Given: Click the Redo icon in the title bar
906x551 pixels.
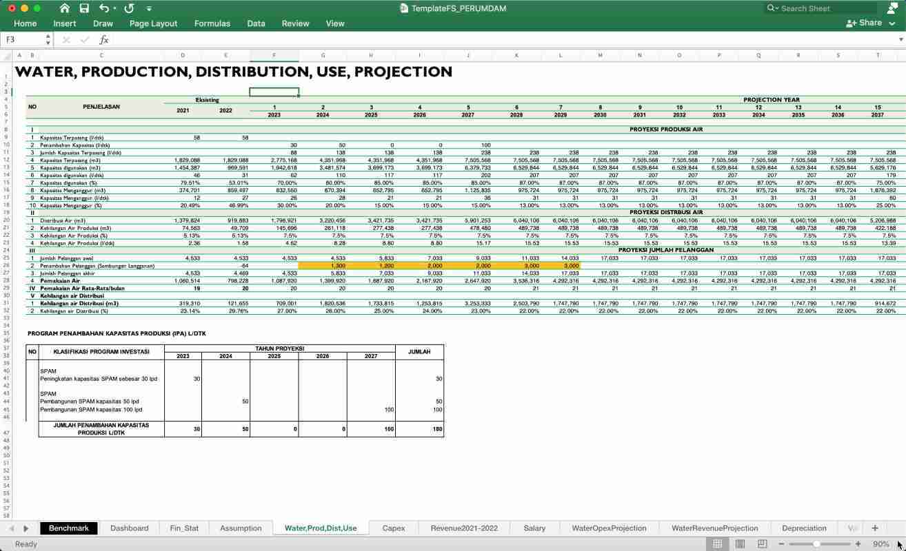Looking at the screenshot, I should pyautogui.click(x=129, y=9).
